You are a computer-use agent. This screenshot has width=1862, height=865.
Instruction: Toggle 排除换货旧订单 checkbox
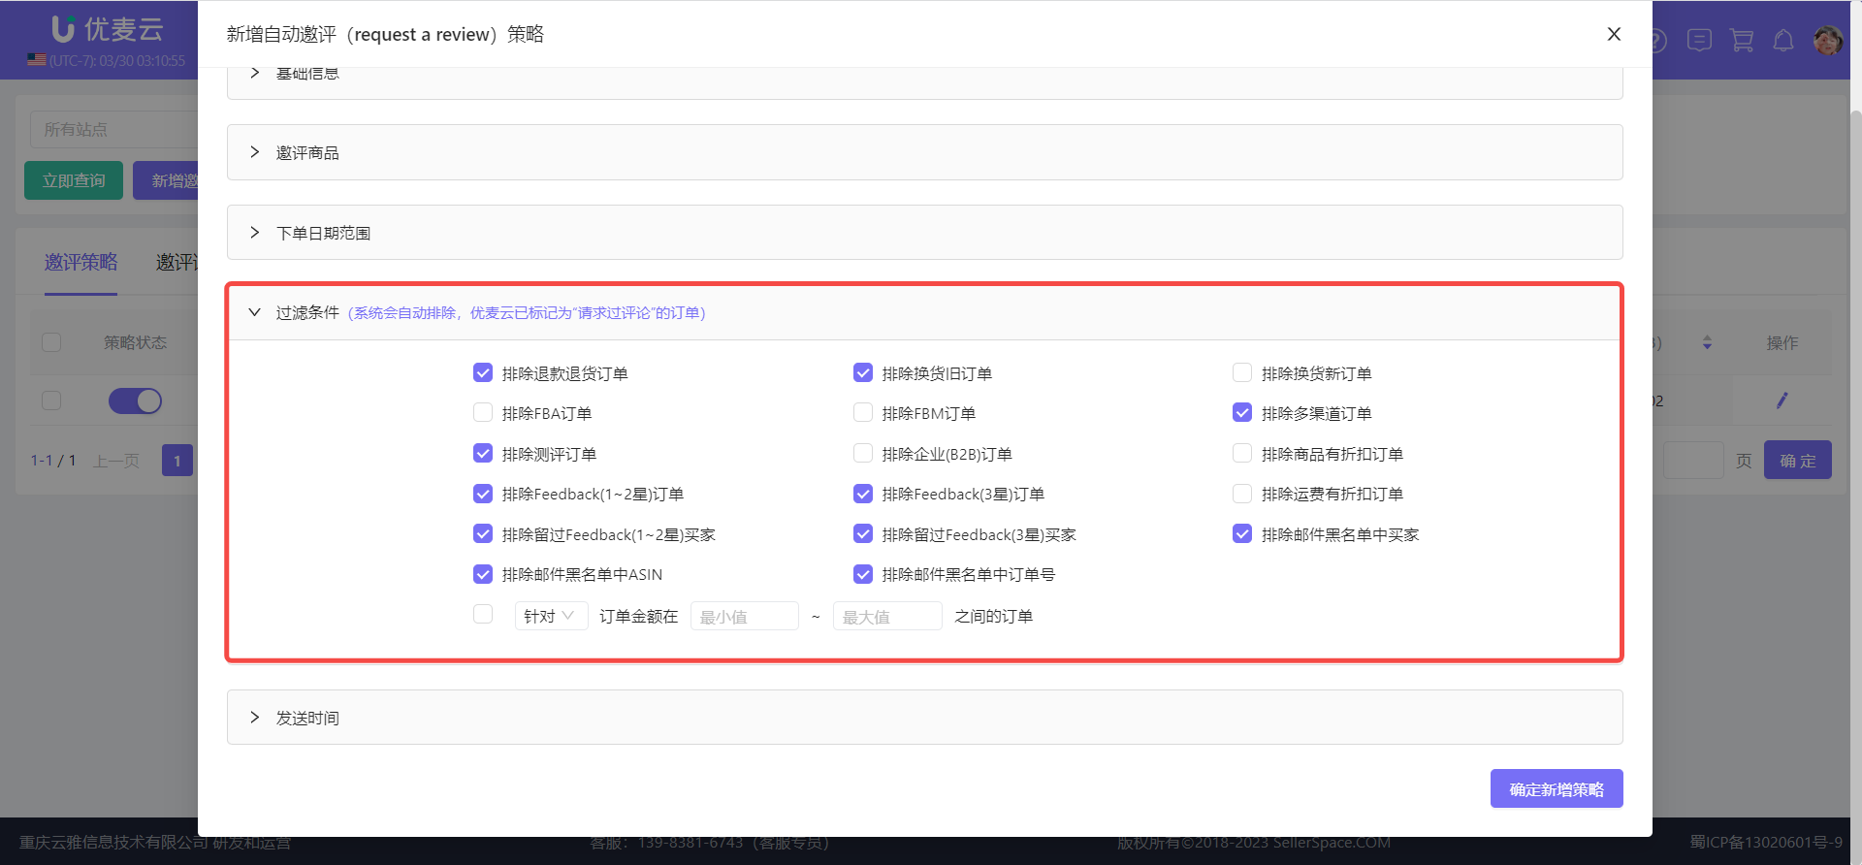(x=863, y=372)
